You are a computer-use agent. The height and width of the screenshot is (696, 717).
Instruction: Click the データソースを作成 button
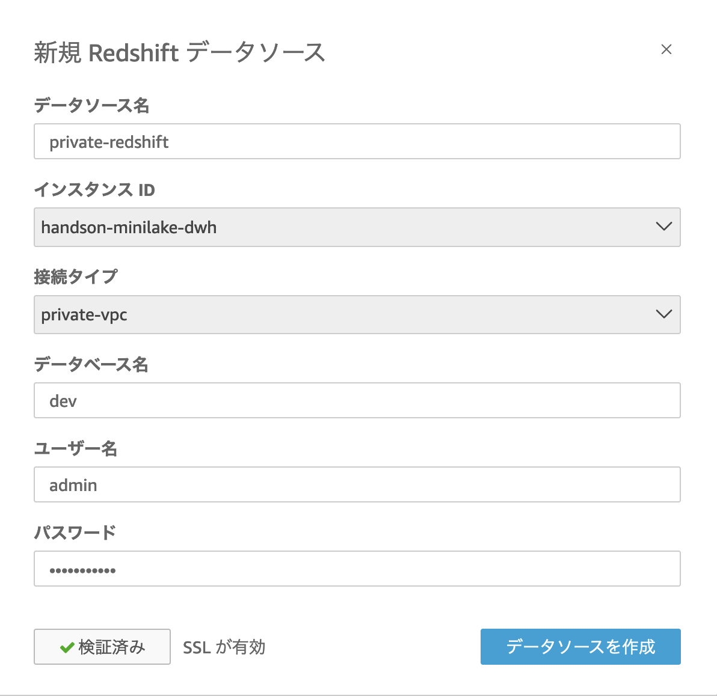pos(580,647)
